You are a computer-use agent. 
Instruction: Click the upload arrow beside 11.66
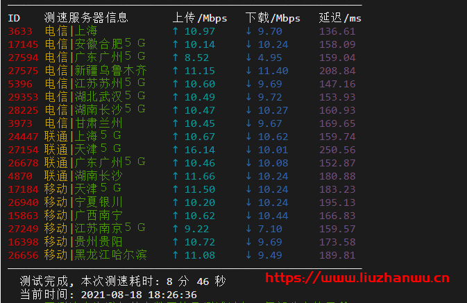pyautogui.click(x=176, y=175)
